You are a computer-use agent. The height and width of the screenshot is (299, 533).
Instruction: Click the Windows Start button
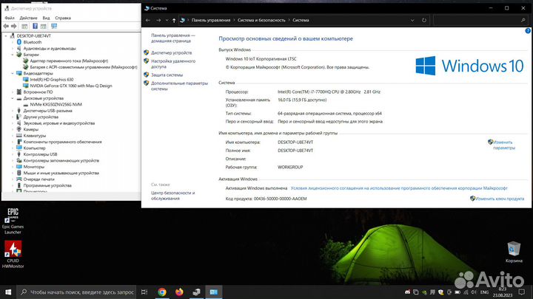(x=8, y=292)
